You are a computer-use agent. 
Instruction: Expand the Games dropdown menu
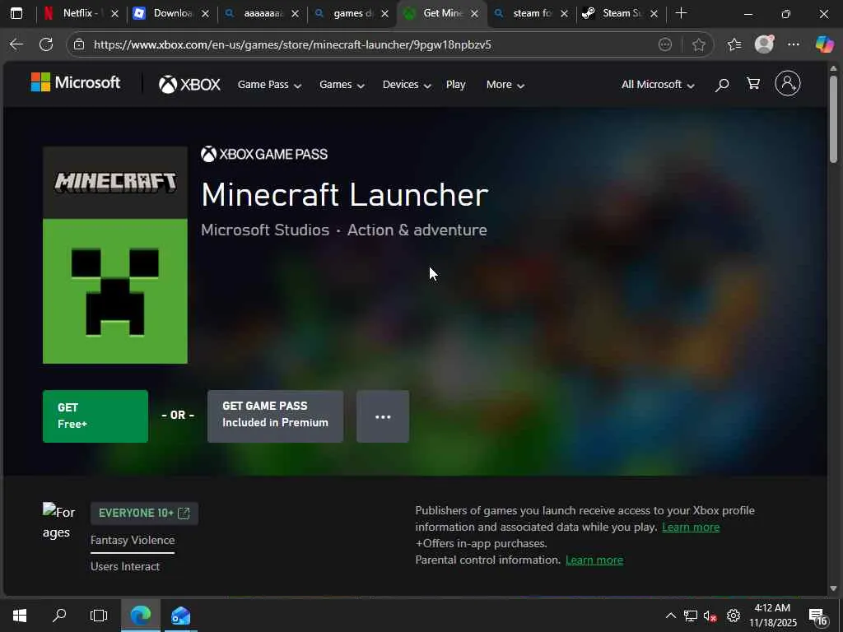point(342,85)
